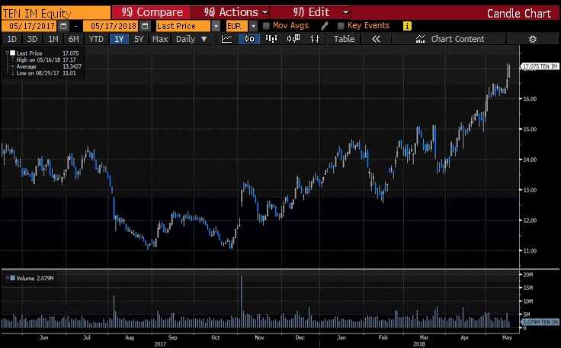
Task: Toggle Last Price legend white square
Action: (12, 53)
